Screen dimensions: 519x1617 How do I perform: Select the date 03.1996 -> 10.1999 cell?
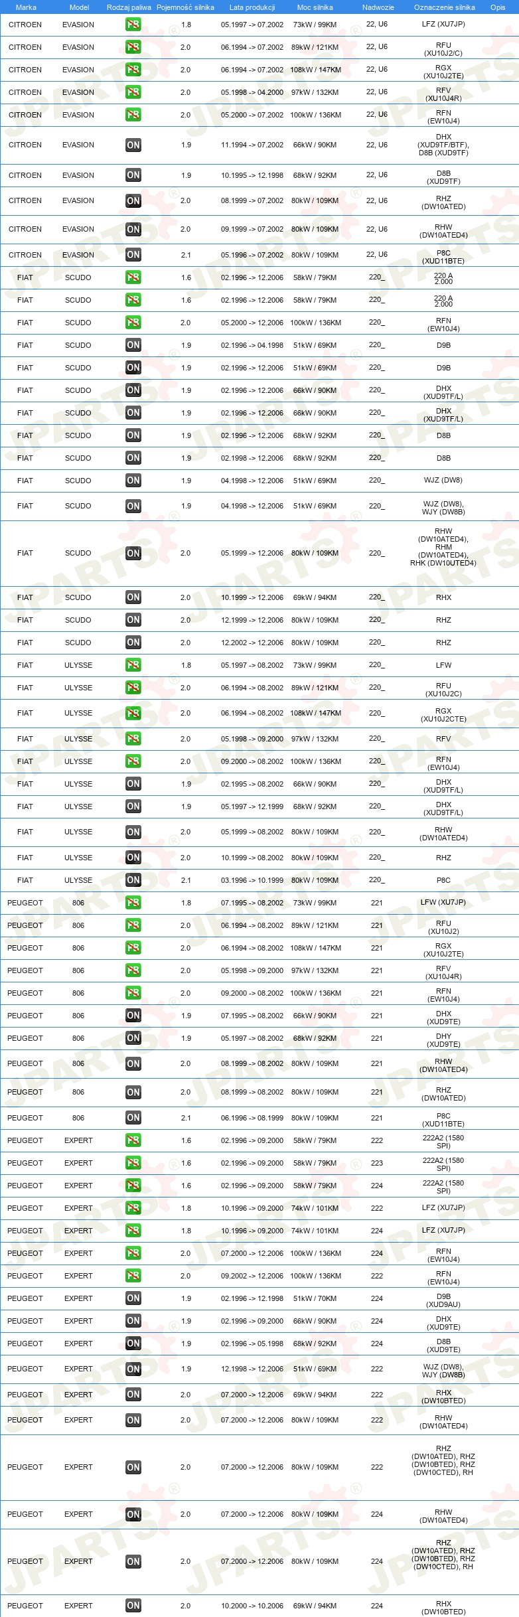click(x=252, y=880)
